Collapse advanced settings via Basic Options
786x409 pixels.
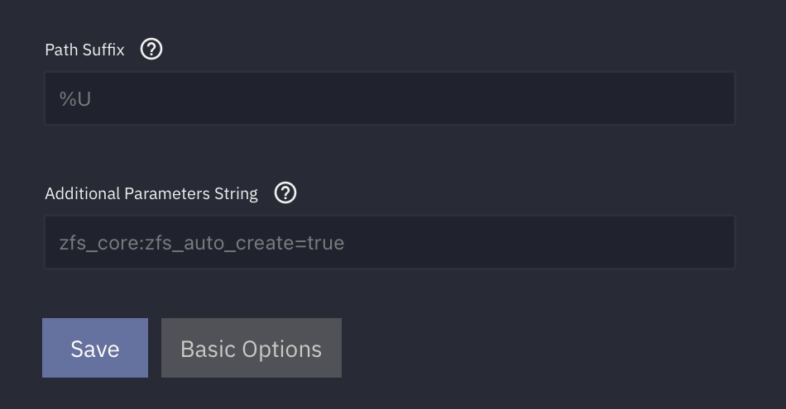252,348
